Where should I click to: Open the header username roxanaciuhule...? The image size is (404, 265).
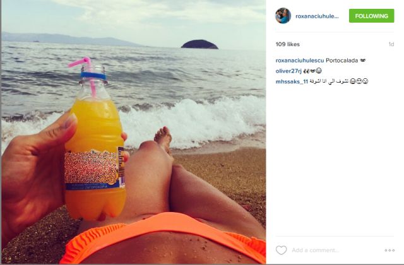[x=317, y=16]
